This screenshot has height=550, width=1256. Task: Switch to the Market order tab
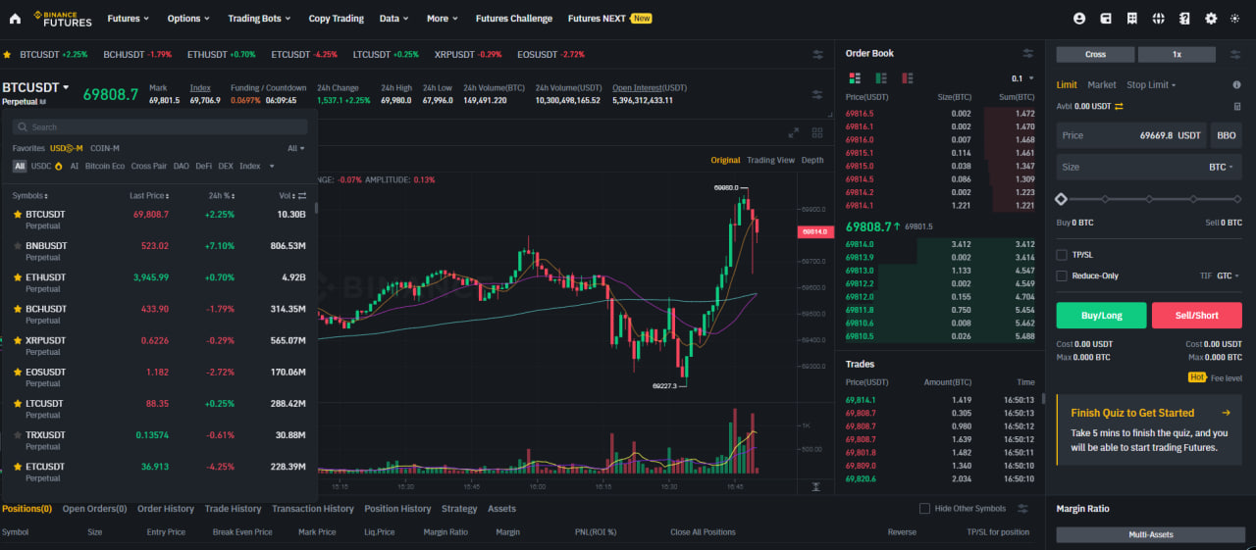[x=1102, y=85]
